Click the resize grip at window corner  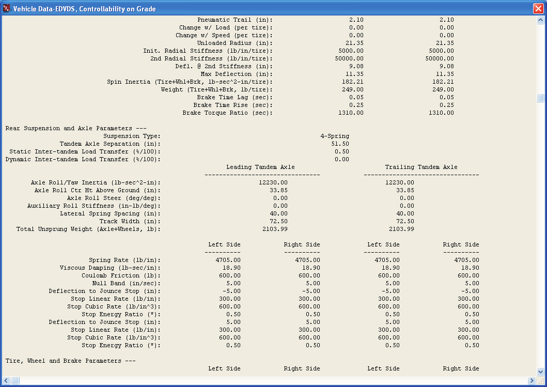tap(540, 380)
